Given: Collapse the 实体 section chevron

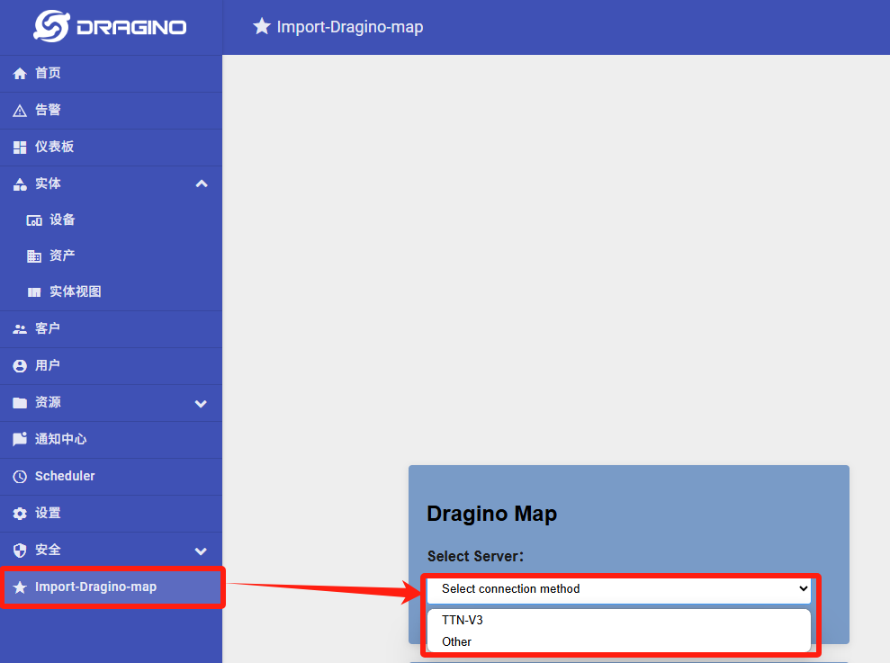Looking at the screenshot, I should [201, 184].
